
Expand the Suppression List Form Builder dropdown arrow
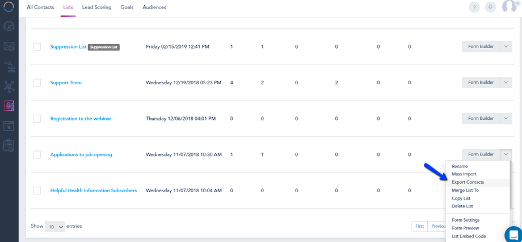click(x=506, y=46)
